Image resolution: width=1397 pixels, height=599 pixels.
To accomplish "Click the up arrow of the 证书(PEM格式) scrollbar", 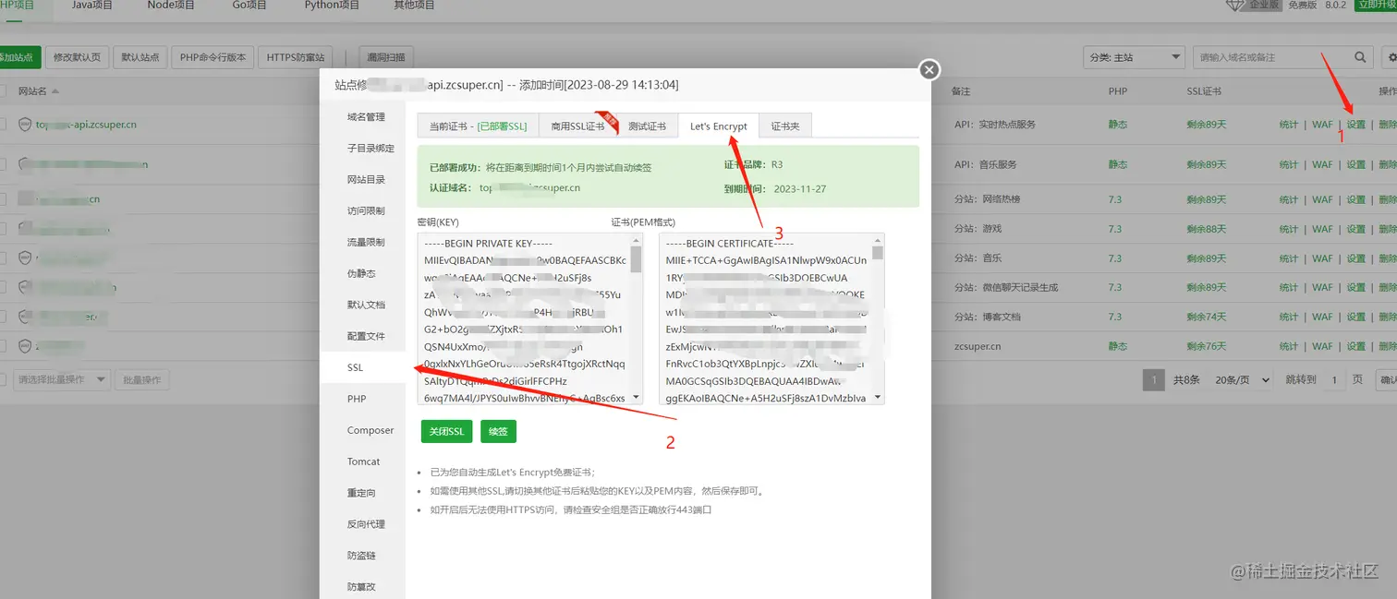I will point(878,239).
